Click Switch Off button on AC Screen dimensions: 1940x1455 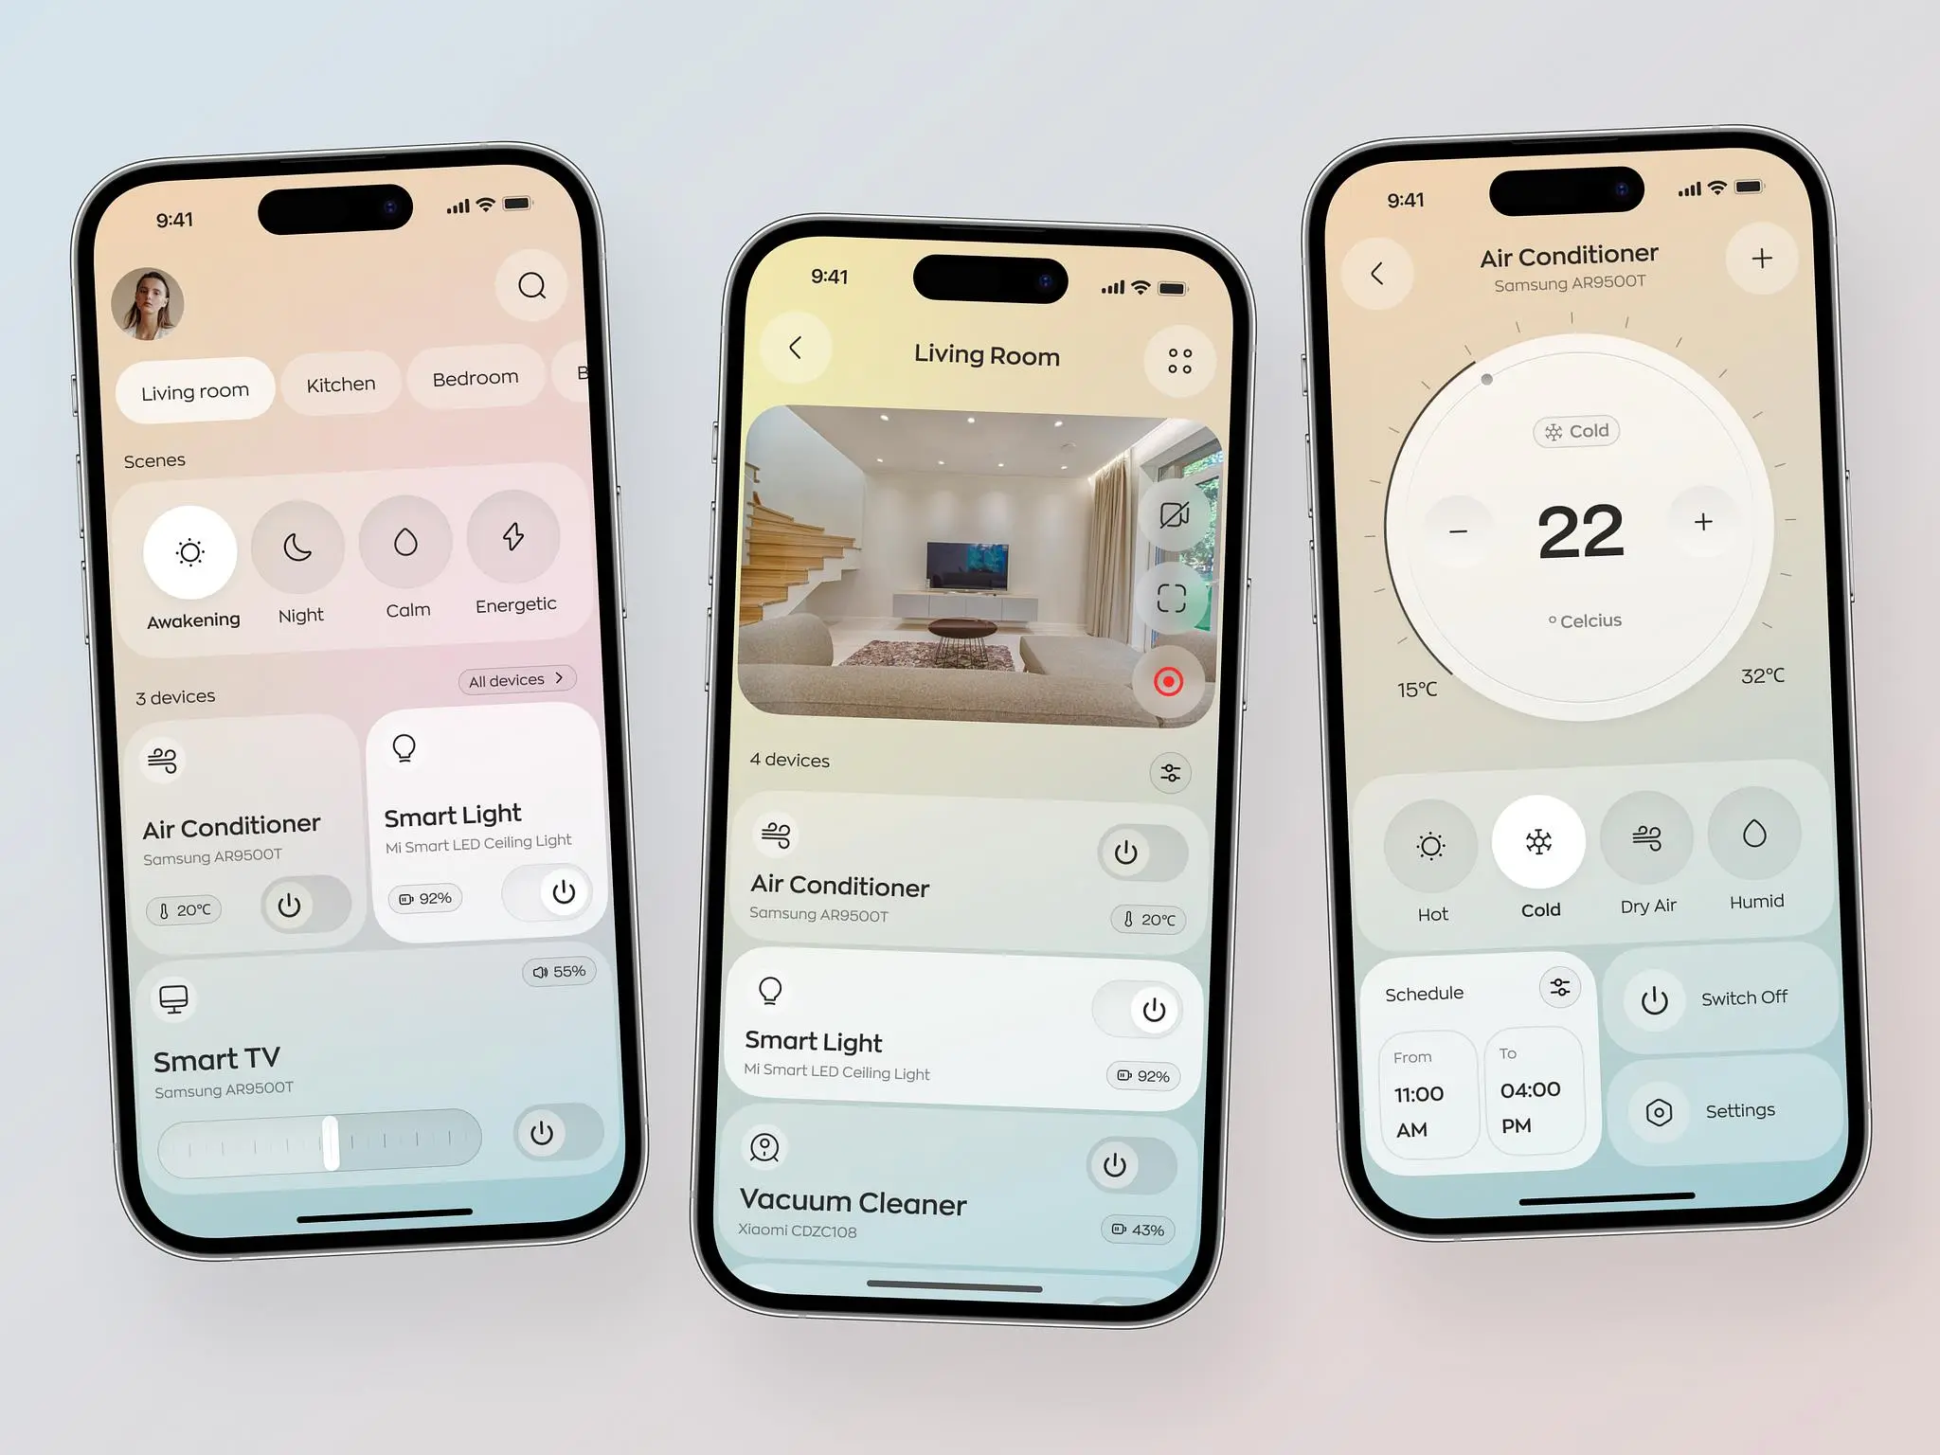tap(1706, 995)
